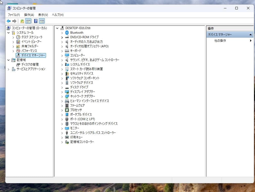Image resolution: width=255 pixels, height=192 pixels.
Task: Toggle Show/Hide Console Tree toolbar icon
Action: tap(28, 21)
